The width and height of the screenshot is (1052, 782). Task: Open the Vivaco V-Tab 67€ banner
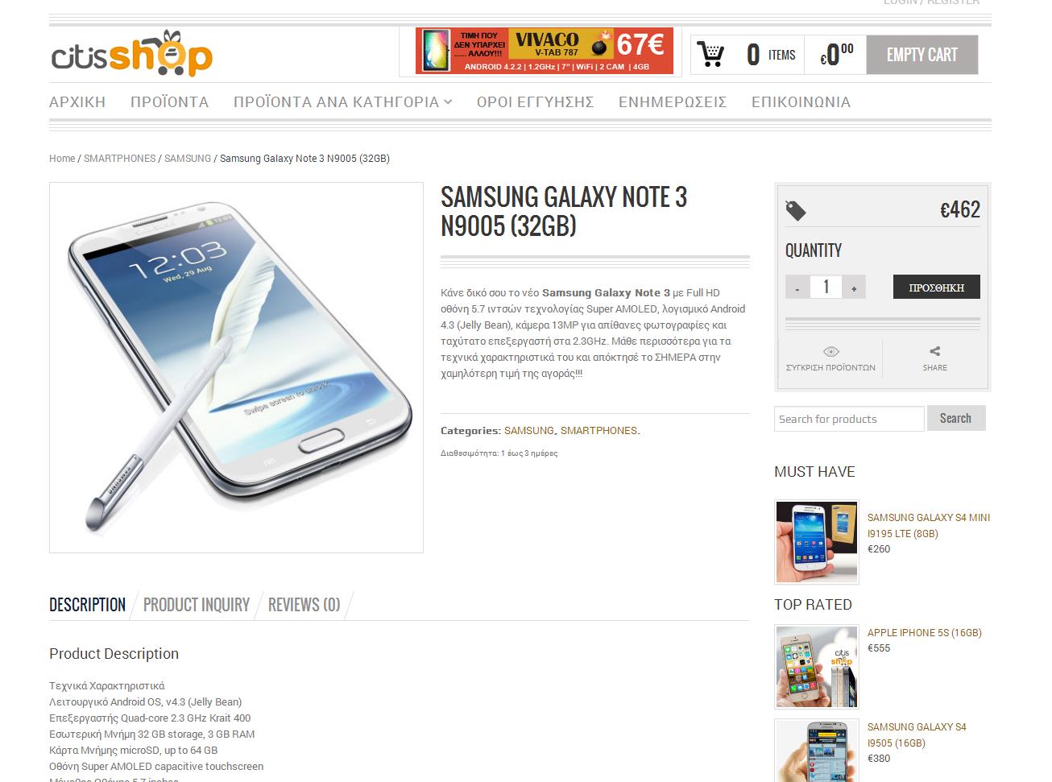point(544,51)
